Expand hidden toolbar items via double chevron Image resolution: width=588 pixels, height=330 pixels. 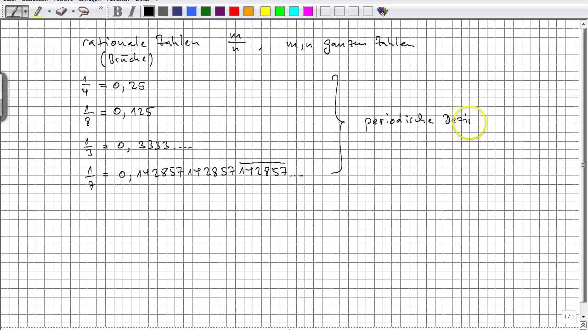pyautogui.click(x=101, y=8)
